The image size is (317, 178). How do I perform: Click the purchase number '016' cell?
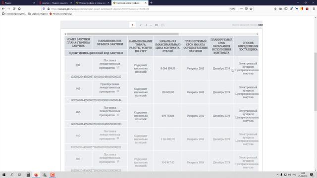(78, 89)
